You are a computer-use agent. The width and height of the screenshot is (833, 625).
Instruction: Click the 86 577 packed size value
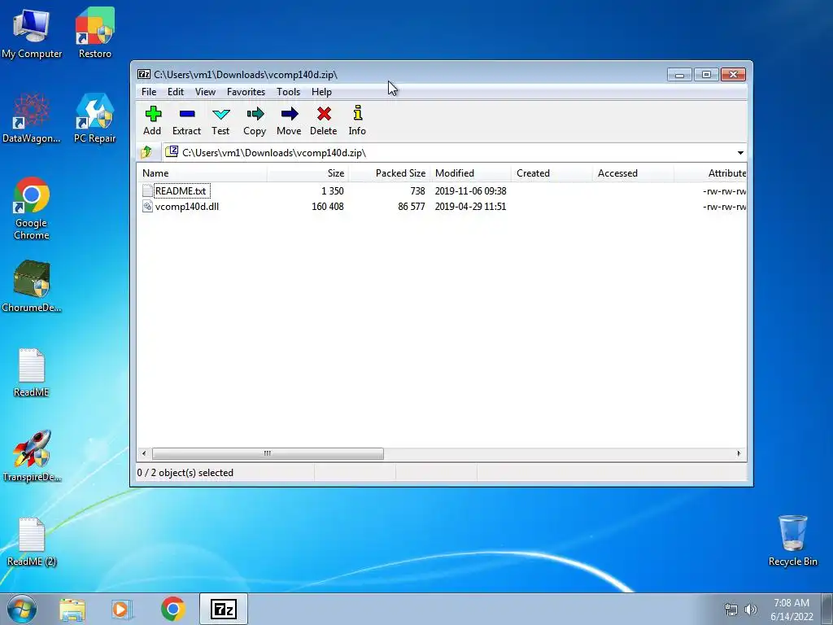(412, 206)
